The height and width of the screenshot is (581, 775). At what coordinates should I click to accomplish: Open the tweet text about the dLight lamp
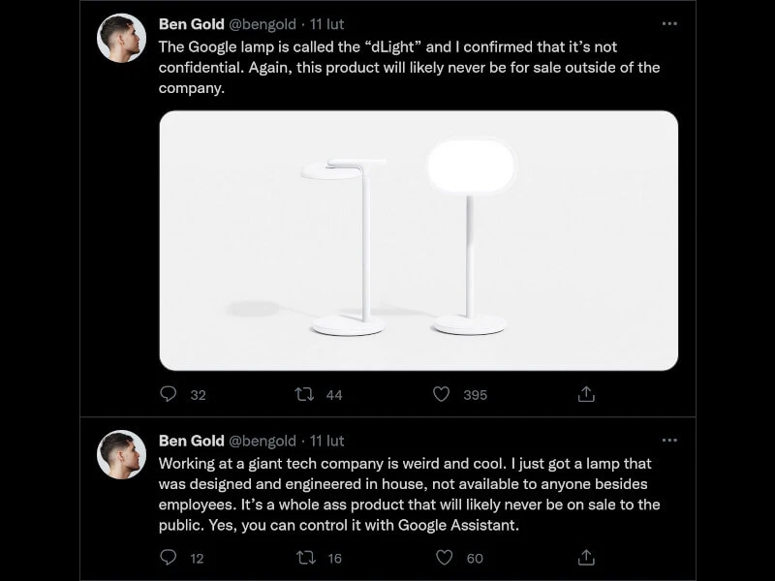(x=387, y=67)
